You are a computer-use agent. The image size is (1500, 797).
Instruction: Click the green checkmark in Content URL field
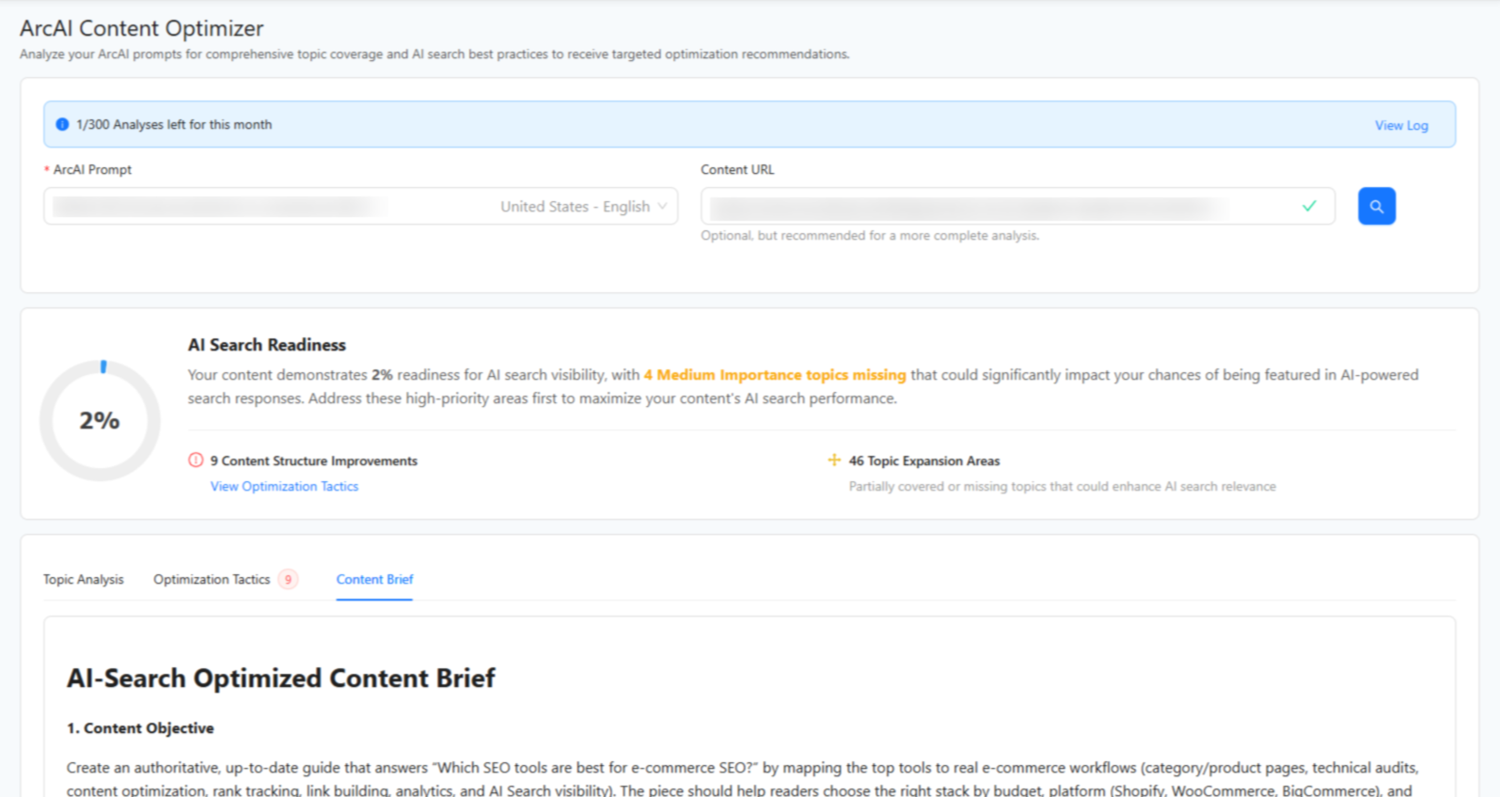click(1308, 206)
